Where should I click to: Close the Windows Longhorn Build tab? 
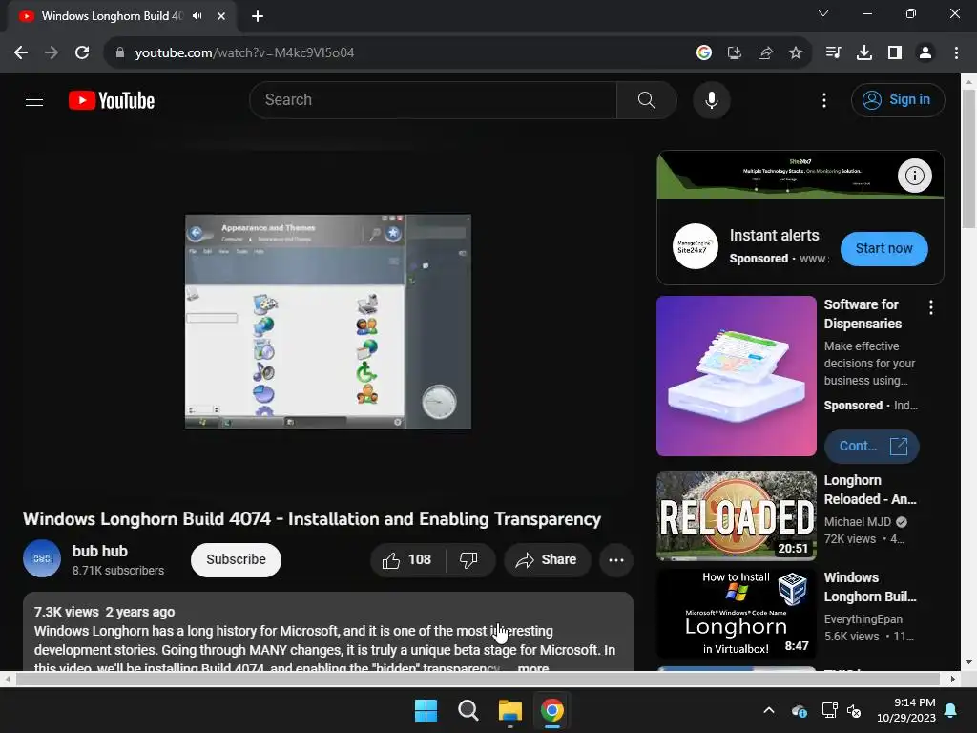[221, 16]
